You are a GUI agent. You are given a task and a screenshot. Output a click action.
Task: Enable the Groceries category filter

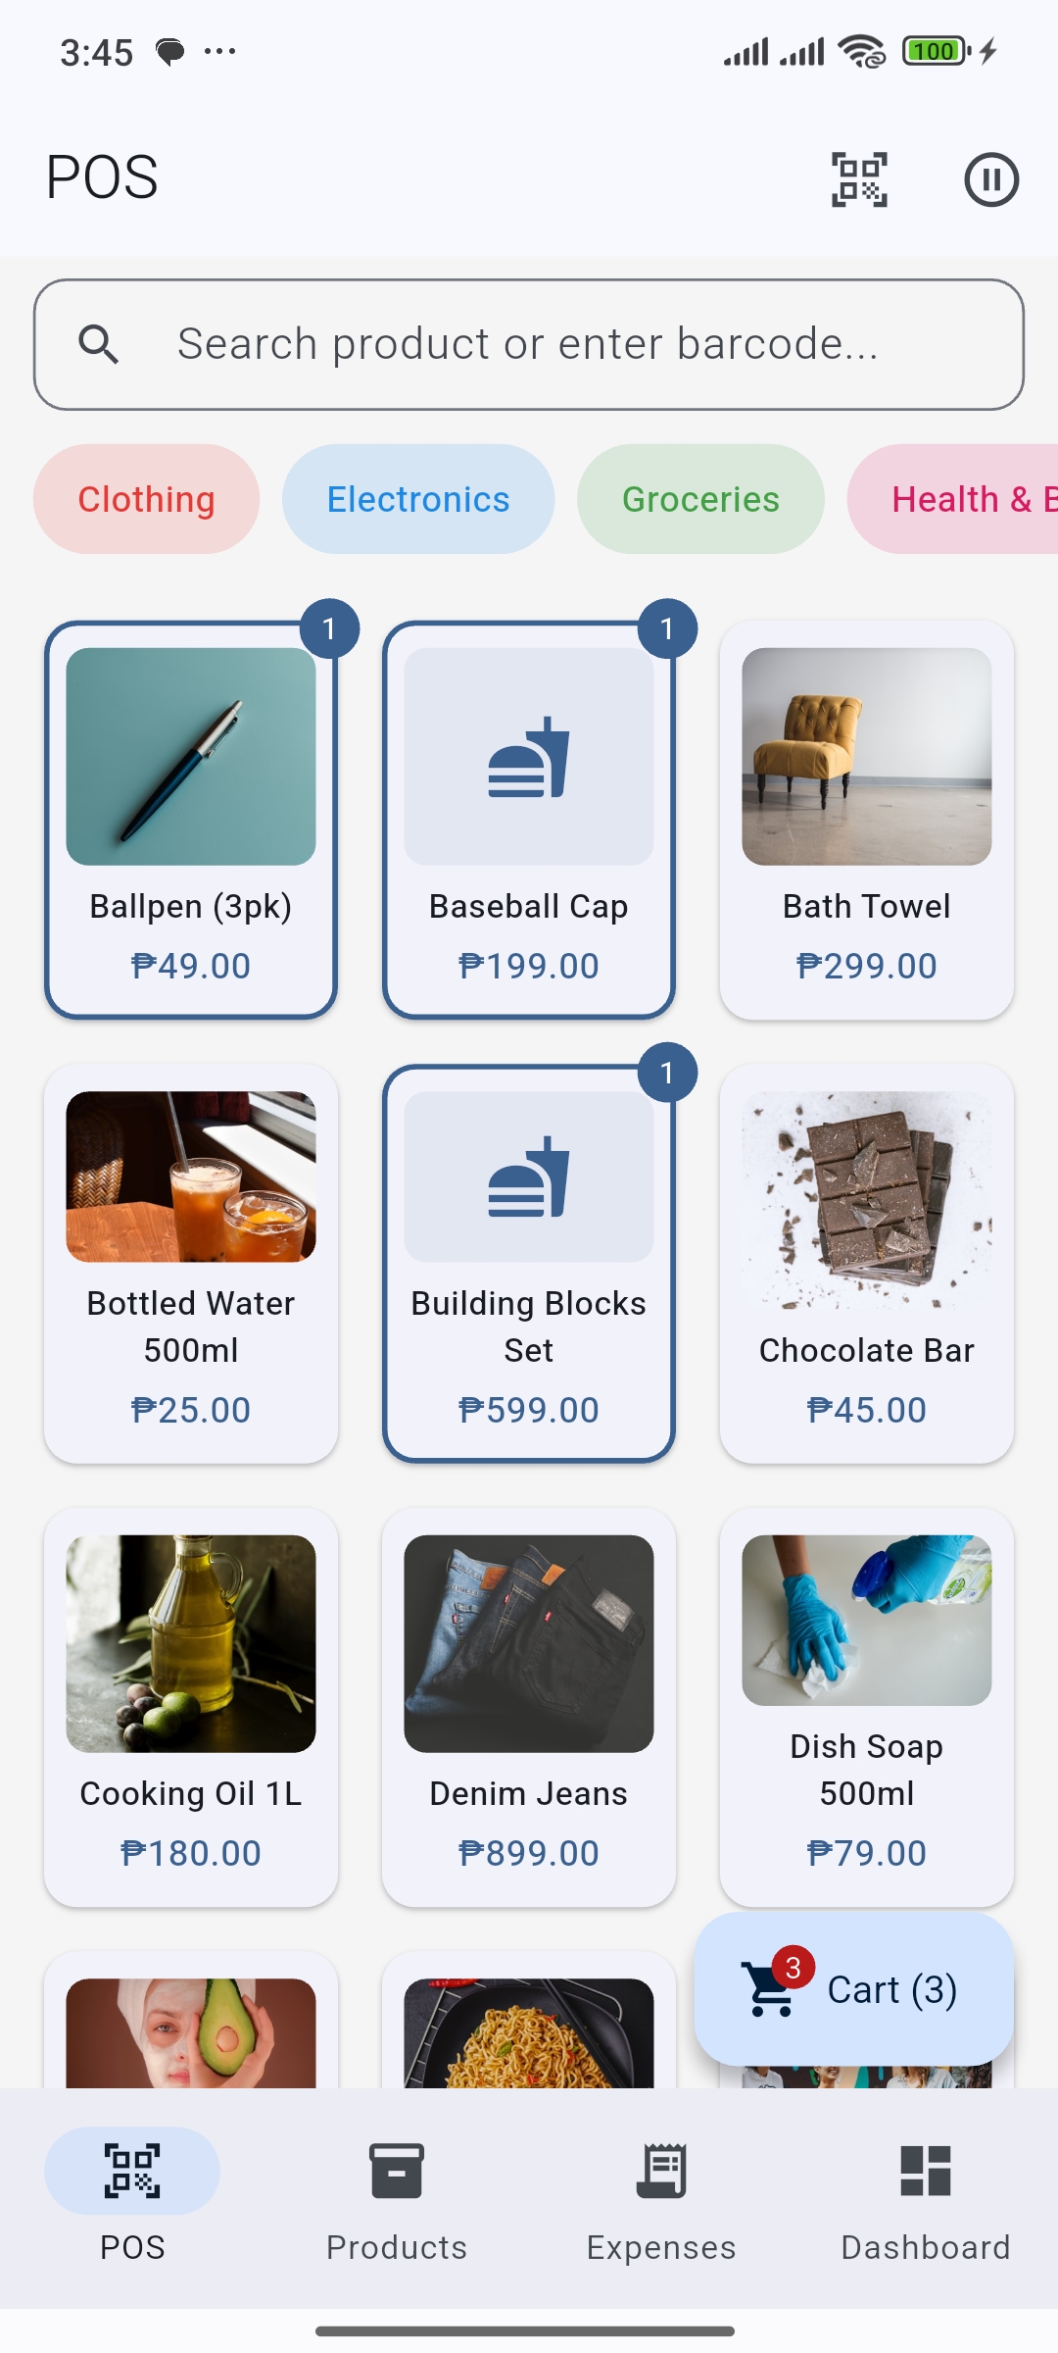(700, 499)
